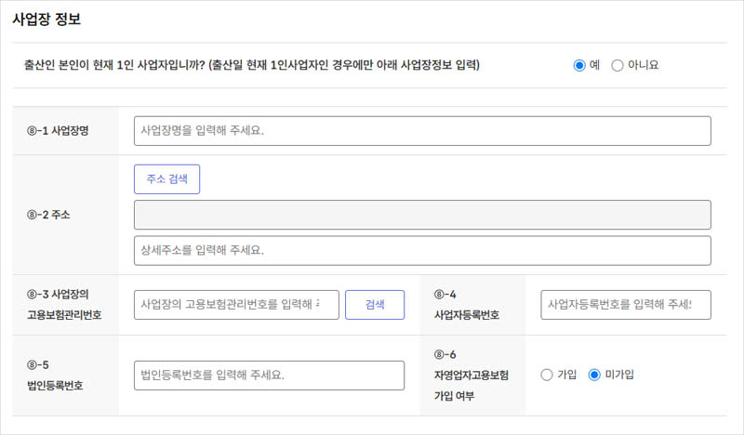The width and height of the screenshot is (744, 435).
Task: Click the 사업장 정보 heading
Action: pyautogui.click(x=46, y=20)
